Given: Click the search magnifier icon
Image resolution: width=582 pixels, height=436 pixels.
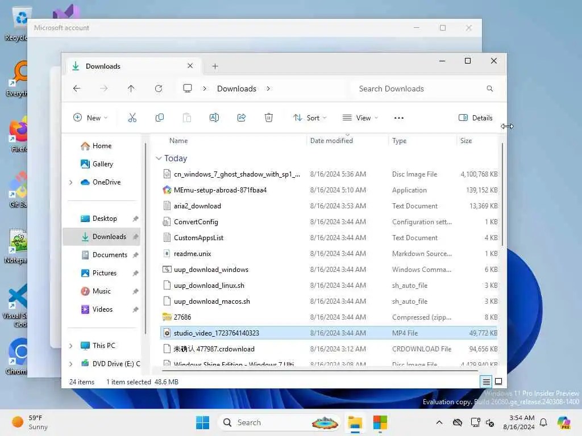Looking at the screenshot, I should click(489, 89).
